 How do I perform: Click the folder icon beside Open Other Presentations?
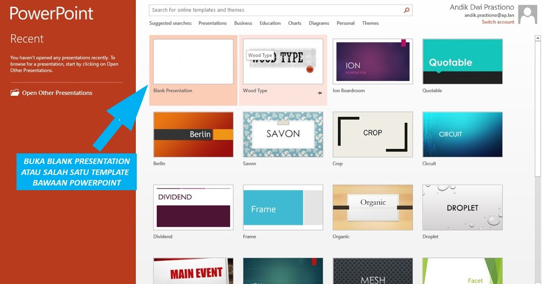click(15, 93)
